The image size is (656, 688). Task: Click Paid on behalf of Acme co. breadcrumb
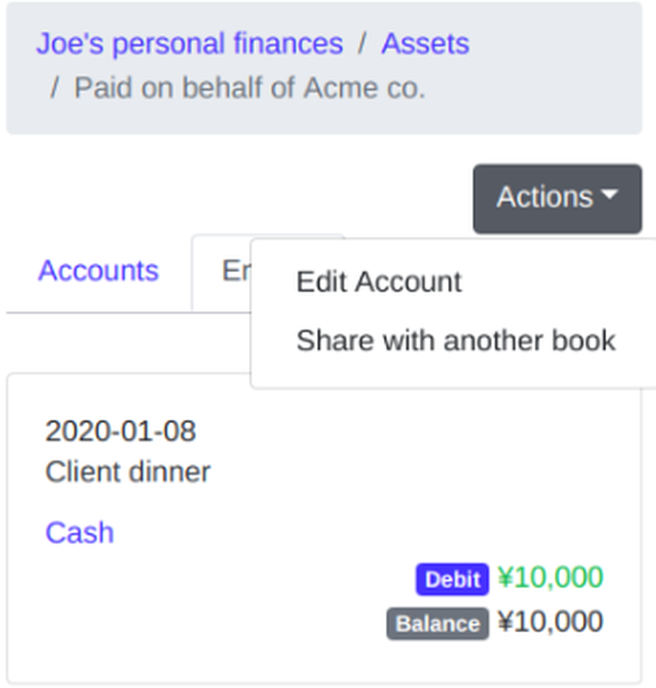click(x=250, y=88)
